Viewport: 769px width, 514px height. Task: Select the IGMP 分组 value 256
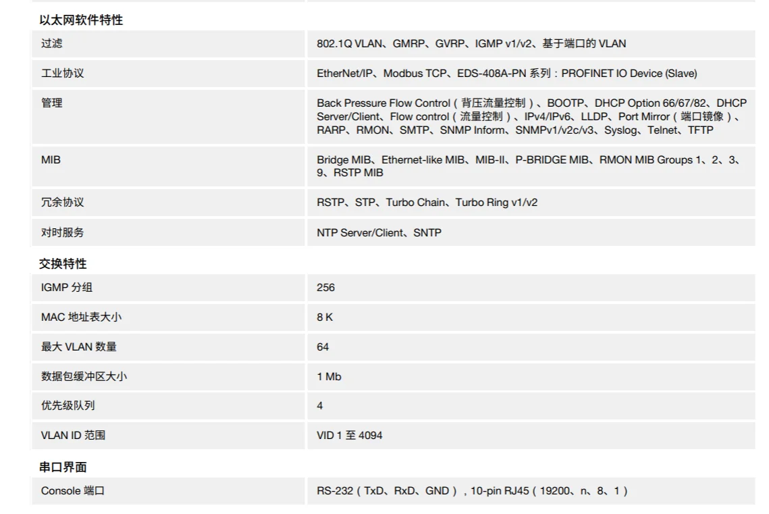tap(325, 288)
